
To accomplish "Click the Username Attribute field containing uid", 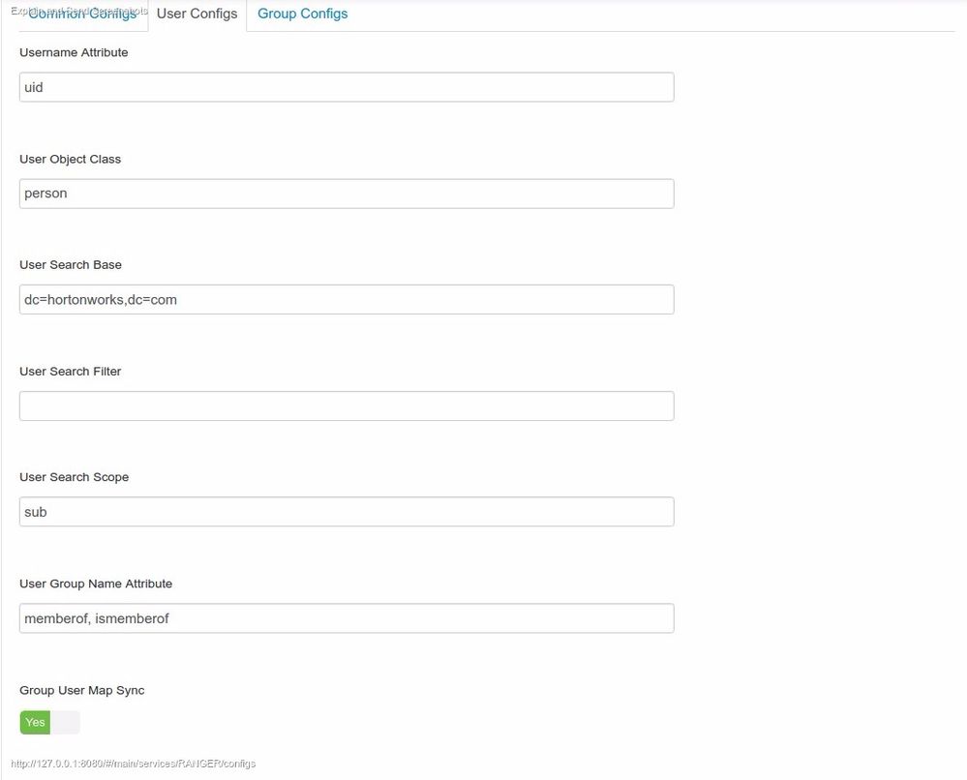I will 347,87.
